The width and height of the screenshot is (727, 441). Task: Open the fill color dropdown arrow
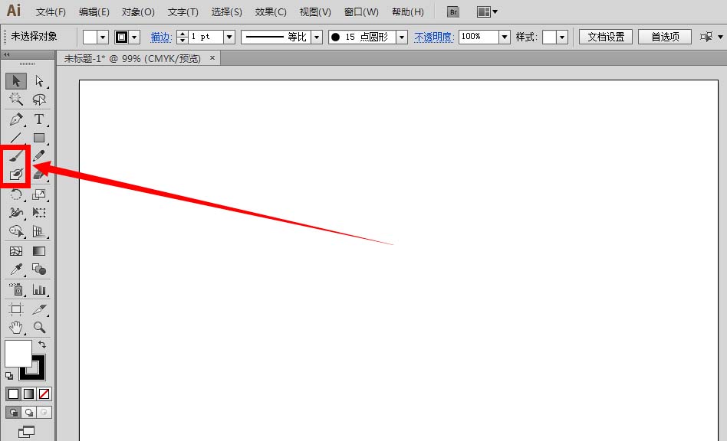(103, 37)
